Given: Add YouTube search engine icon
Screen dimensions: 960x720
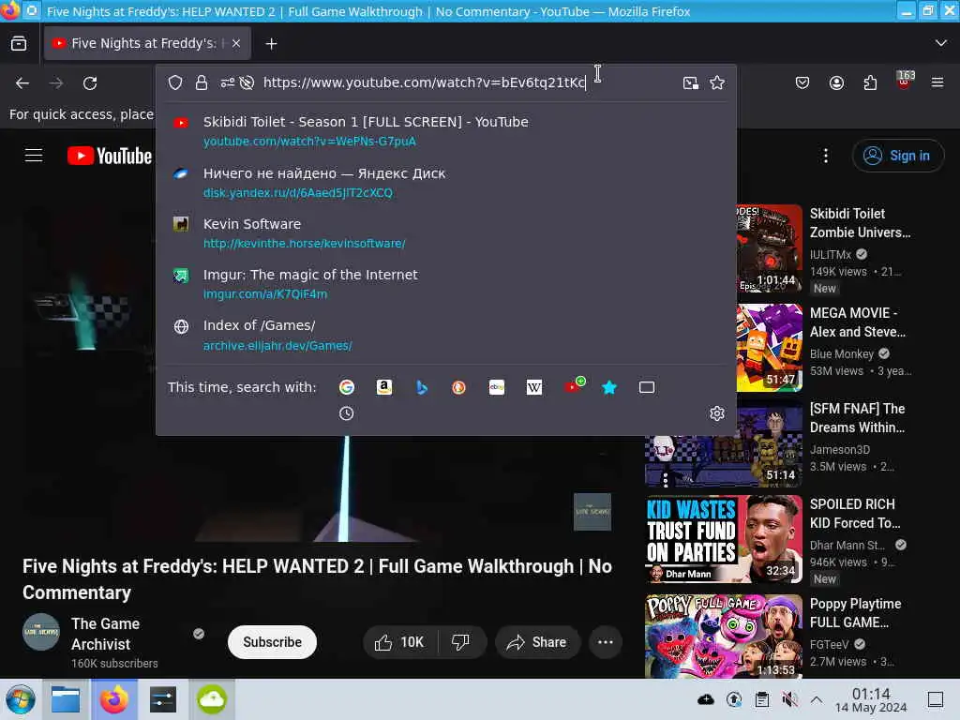Looking at the screenshot, I should pos(575,385).
